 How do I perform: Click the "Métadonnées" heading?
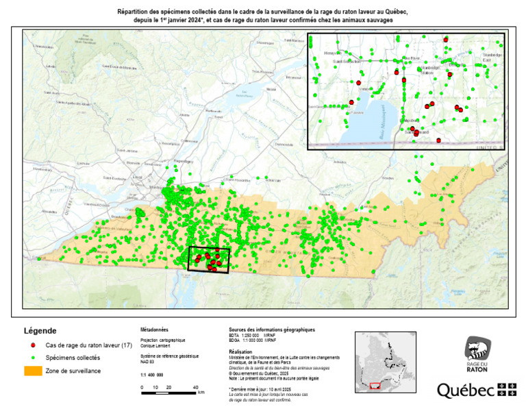click(154, 330)
